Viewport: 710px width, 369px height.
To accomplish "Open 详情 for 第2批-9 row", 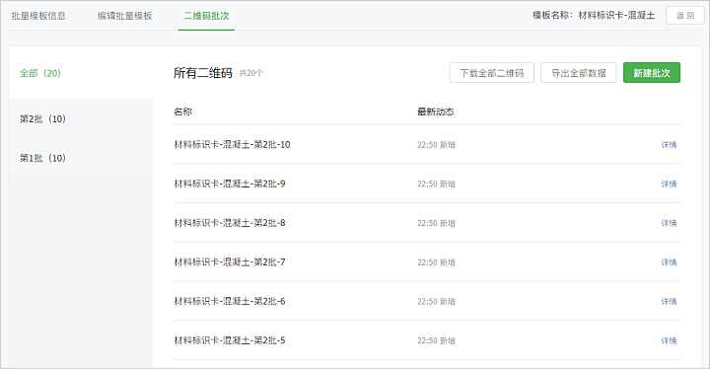I will coord(669,184).
